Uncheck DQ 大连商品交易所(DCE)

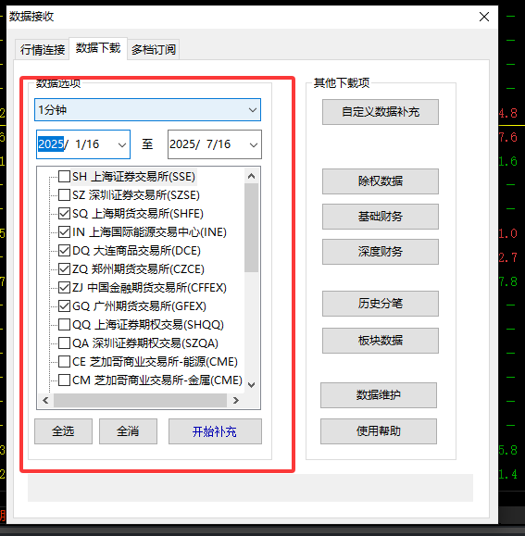click(x=64, y=251)
